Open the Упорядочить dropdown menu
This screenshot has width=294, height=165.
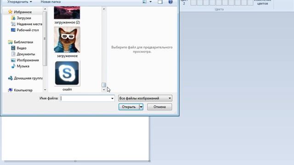click(x=19, y=2)
